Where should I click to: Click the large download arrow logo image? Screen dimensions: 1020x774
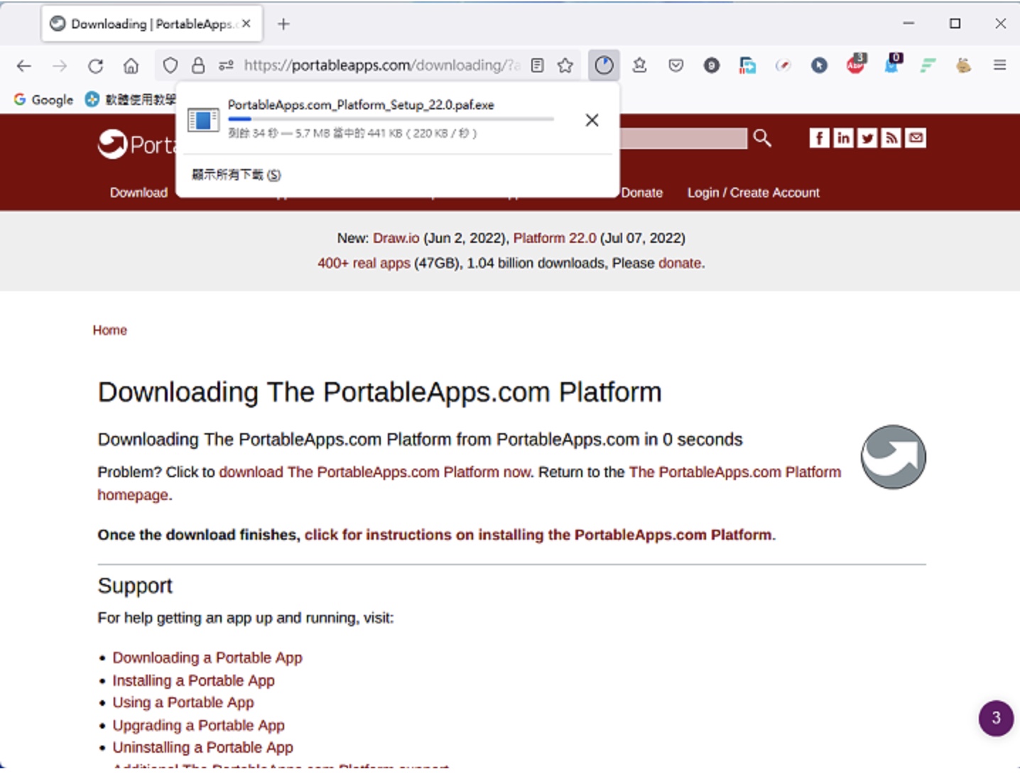pos(894,457)
